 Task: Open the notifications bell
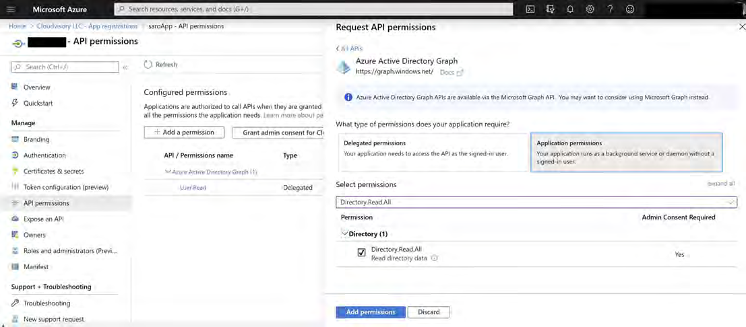pos(570,9)
